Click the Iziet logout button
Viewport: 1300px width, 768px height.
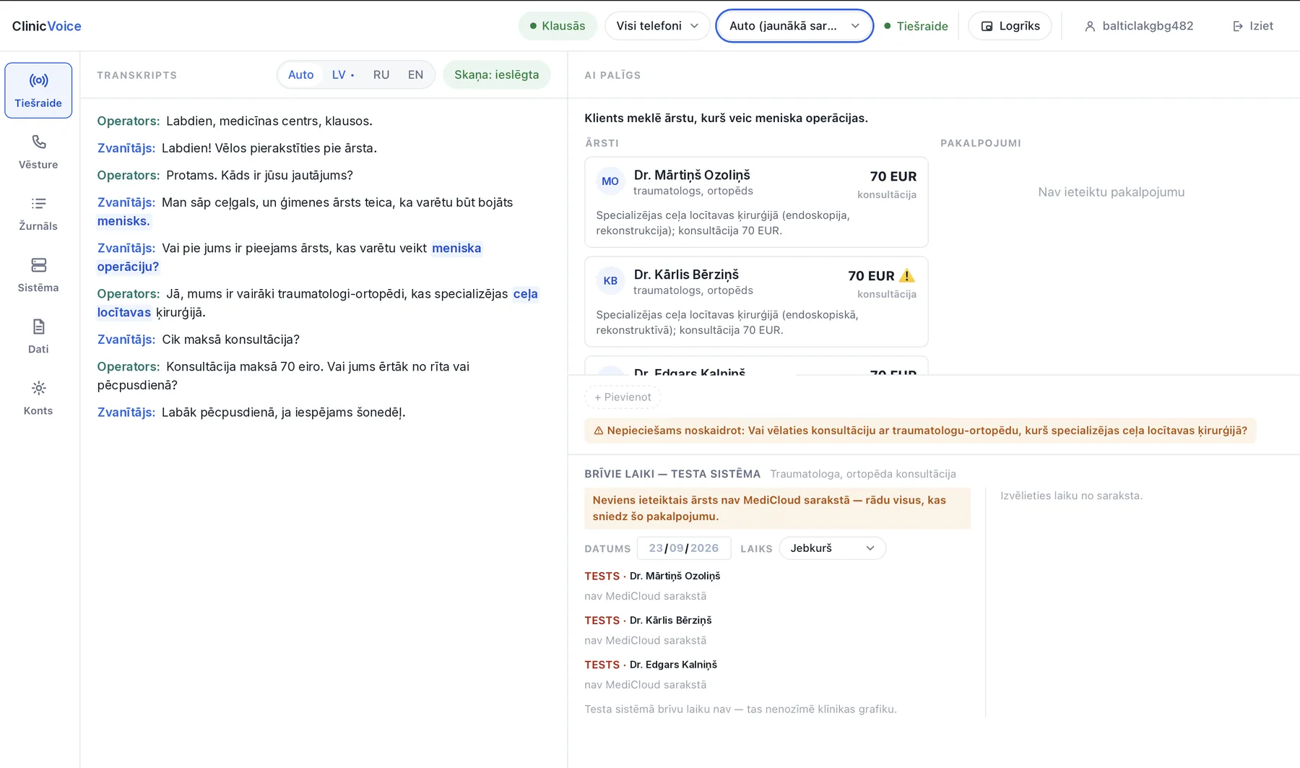(x=1252, y=26)
